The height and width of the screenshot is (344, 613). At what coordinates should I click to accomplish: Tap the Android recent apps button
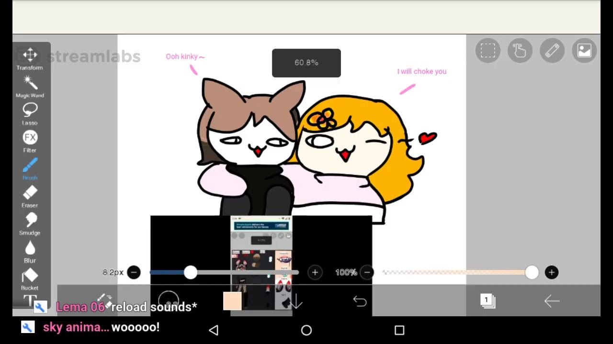(x=399, y=330)
